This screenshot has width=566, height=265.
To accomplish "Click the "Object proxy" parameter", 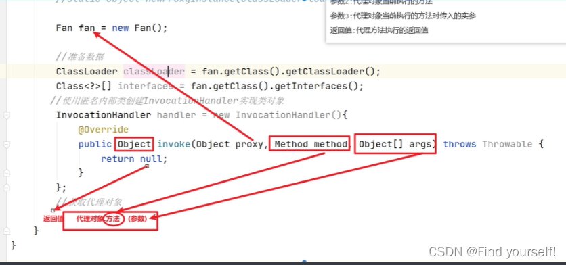I will 230,145.
